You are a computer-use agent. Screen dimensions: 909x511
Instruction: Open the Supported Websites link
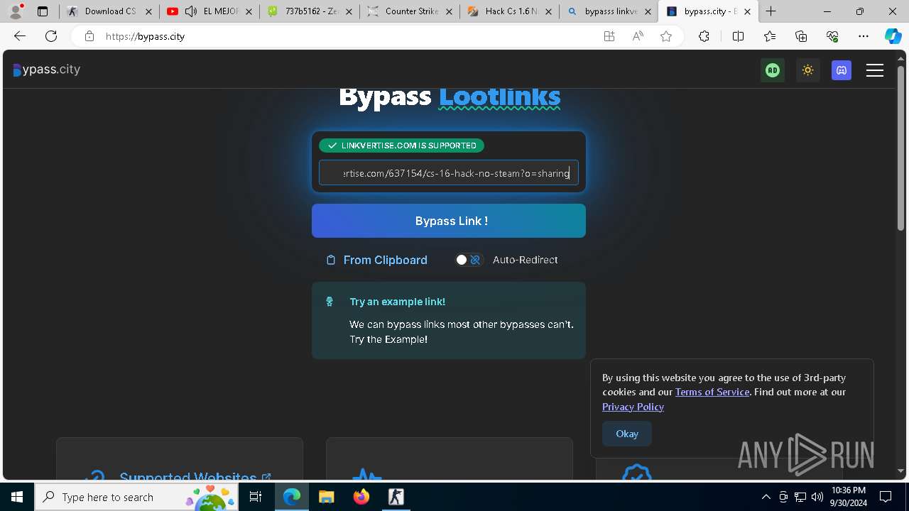[x=195, y=476]
